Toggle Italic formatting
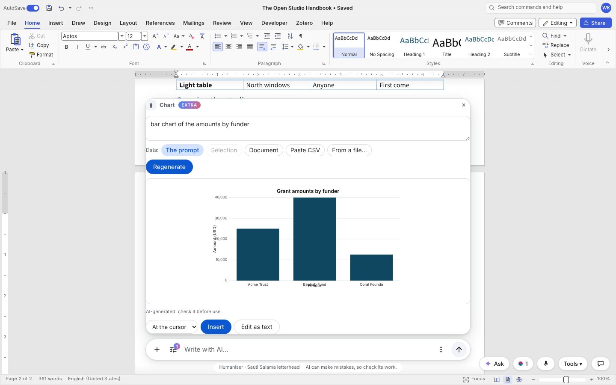This screenshot has width=616, height=385. pyautogui.click(x=77, y=47)
